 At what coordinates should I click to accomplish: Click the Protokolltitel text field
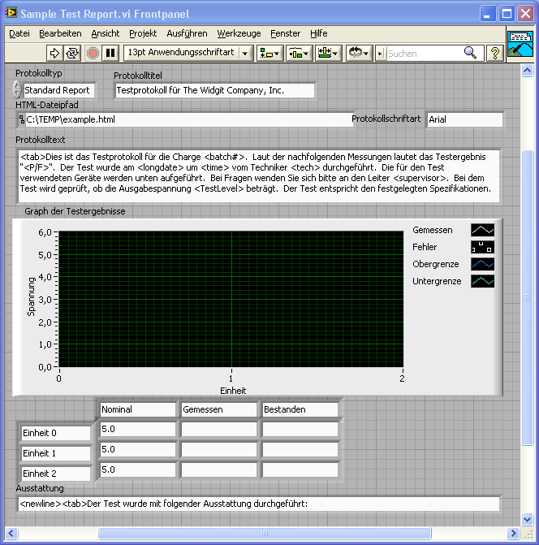214,90
